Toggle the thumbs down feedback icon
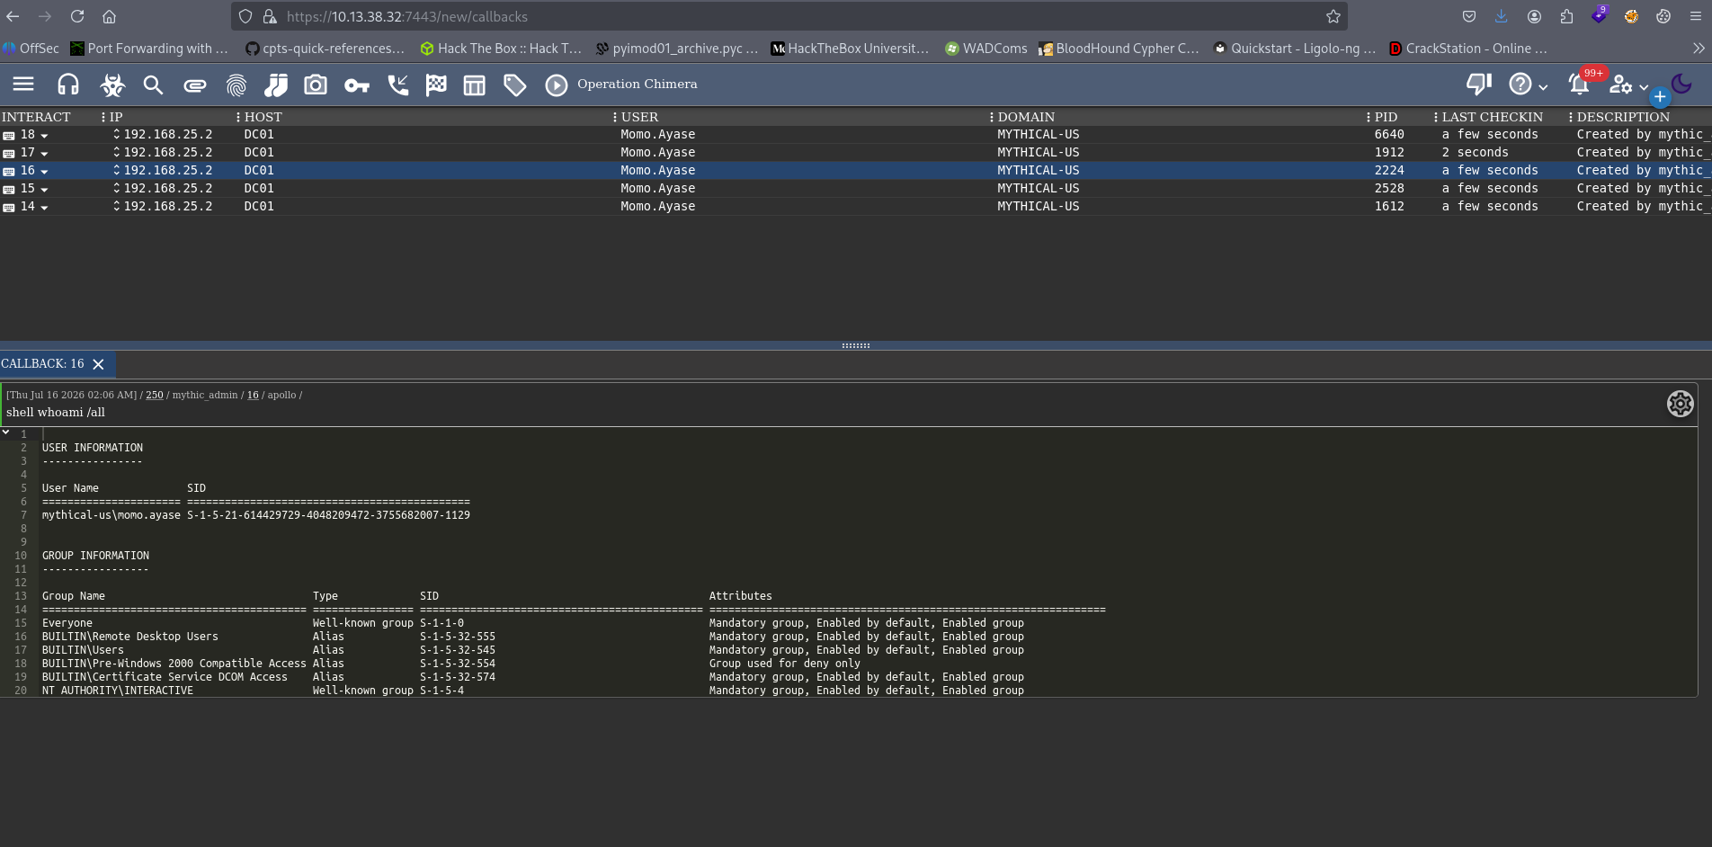1712x847 pixels. pyautogui.click(x=1478, y=85)
